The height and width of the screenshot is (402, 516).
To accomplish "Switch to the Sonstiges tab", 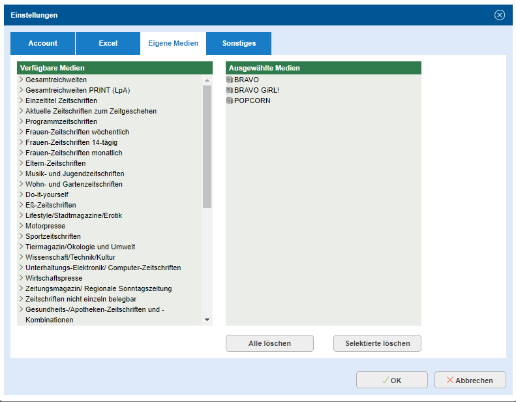I will pyautogui.click(x=239, y=44).
